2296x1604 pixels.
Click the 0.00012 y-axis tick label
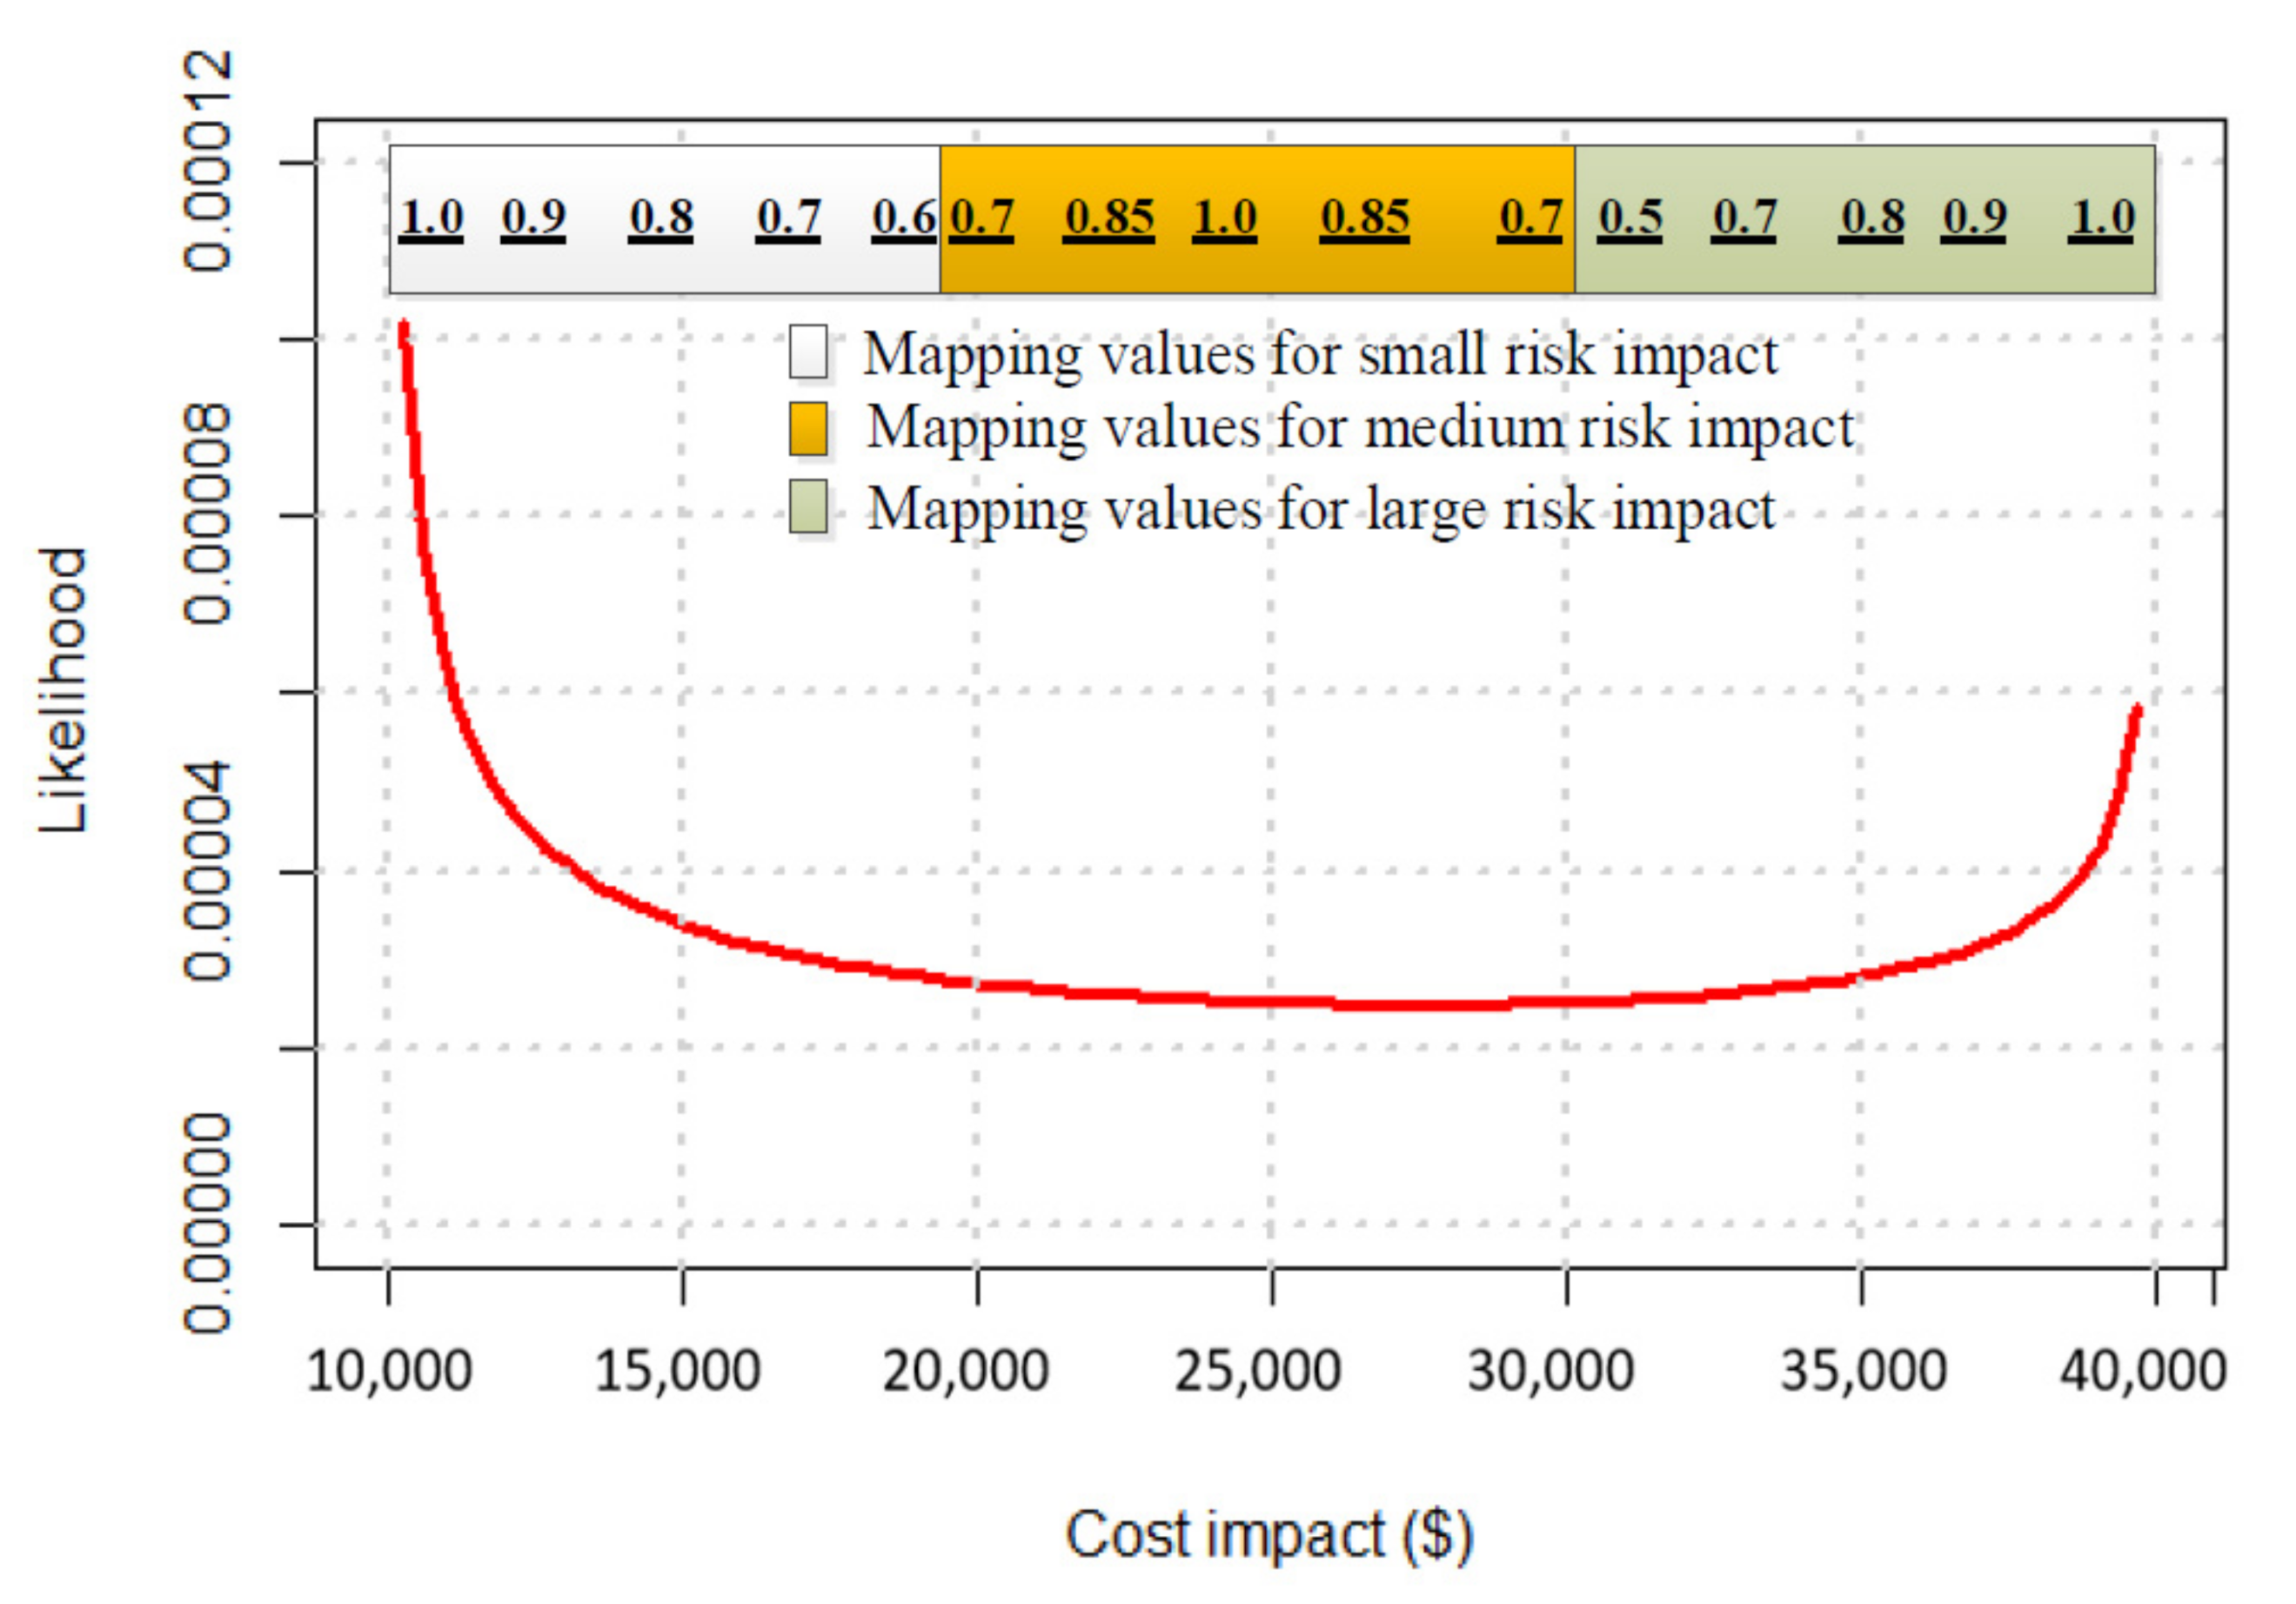pos(208,162)
